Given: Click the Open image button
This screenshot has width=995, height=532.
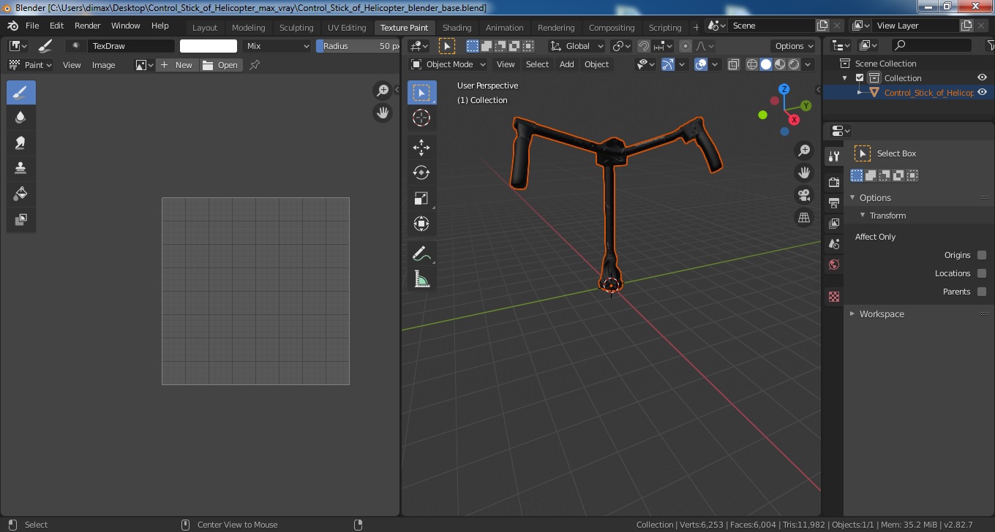Looking at the screenshot, I should coord(220,65).
